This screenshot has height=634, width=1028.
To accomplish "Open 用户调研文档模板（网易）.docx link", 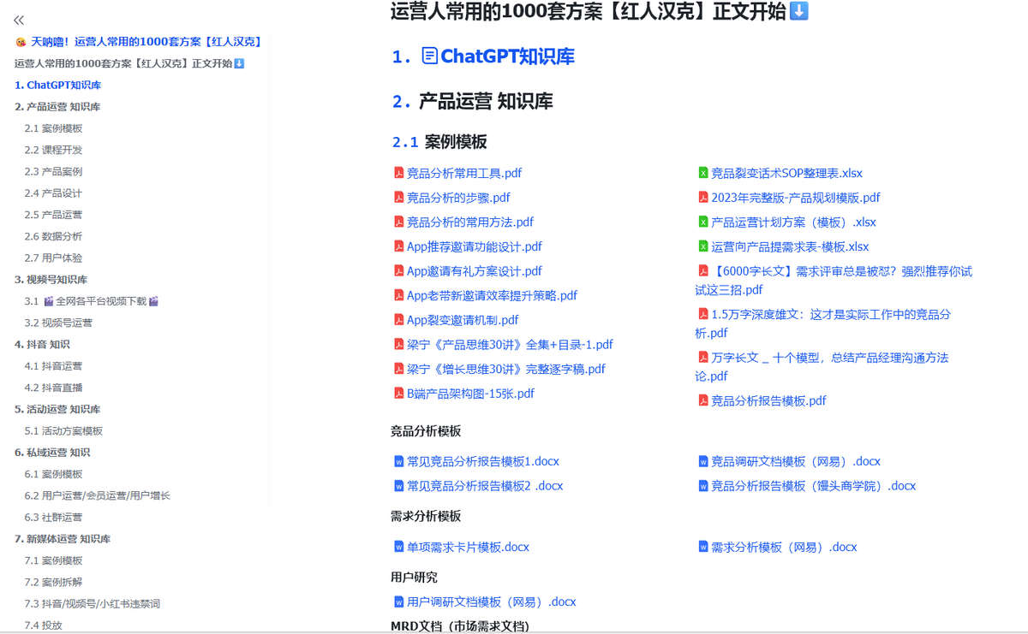I will click(x=491, y=601).
